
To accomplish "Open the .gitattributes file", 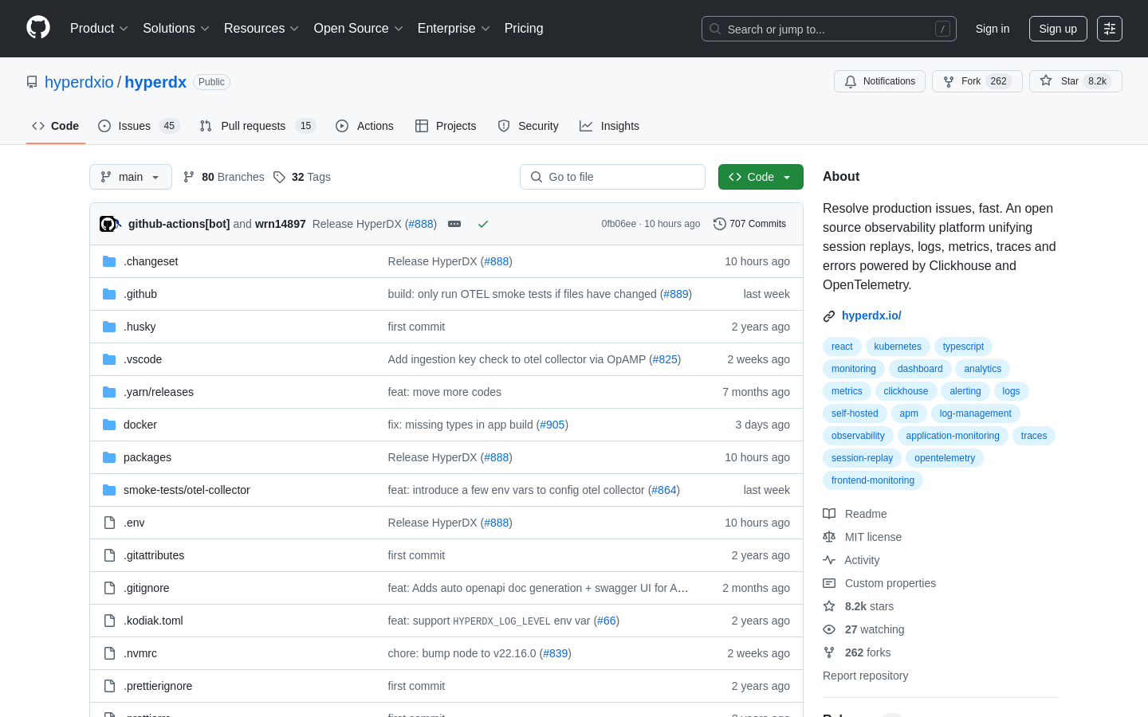I will tap(154, 555).
